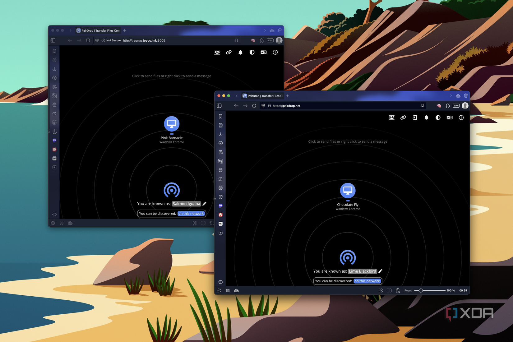This screenshot has width=513, height=342.
Task: Edit the Lime Blackbird display name
Action: pos(381,271)
